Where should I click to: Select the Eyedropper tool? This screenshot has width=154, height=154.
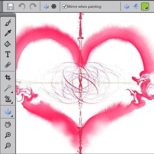(8, 33)
